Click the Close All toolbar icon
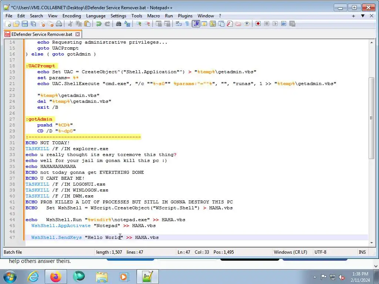 tap(50, 24)
